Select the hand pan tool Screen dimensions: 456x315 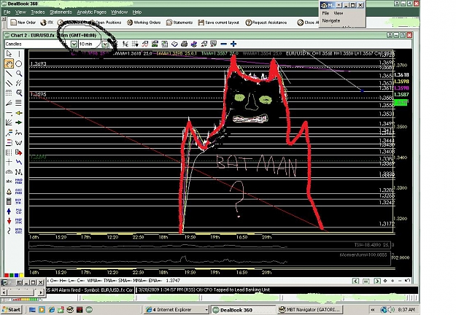9,63
